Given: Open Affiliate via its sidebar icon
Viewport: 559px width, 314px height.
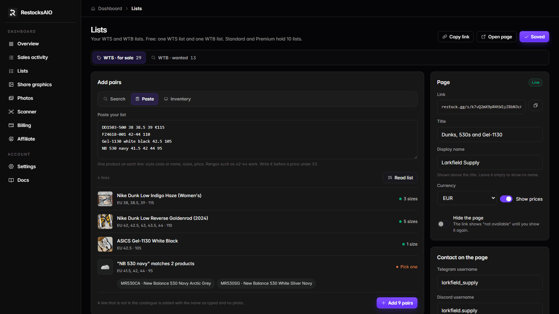Looking at the screenshot, I should pyautogui.click(x=11, y=139).
